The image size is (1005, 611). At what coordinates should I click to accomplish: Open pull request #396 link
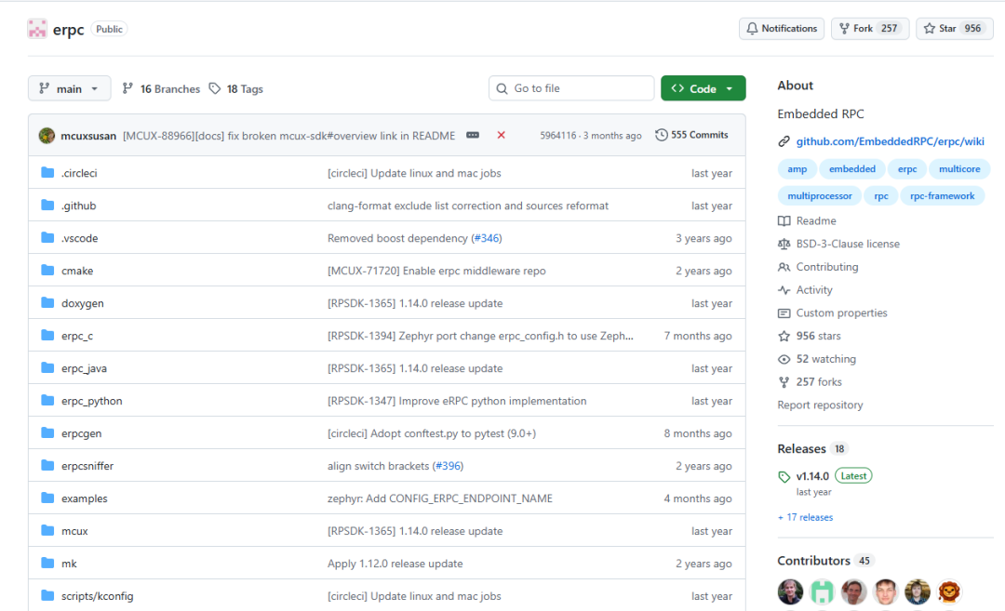point(448,466)
